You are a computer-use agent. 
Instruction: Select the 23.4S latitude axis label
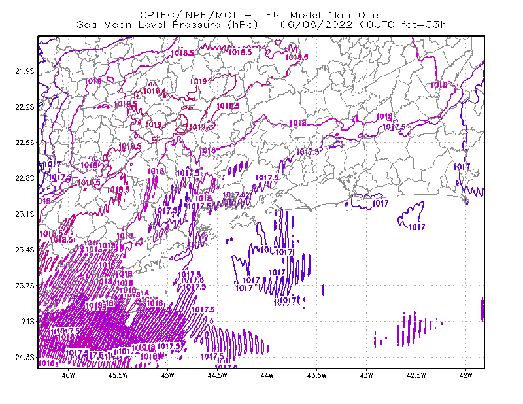[x=25, y=250]
